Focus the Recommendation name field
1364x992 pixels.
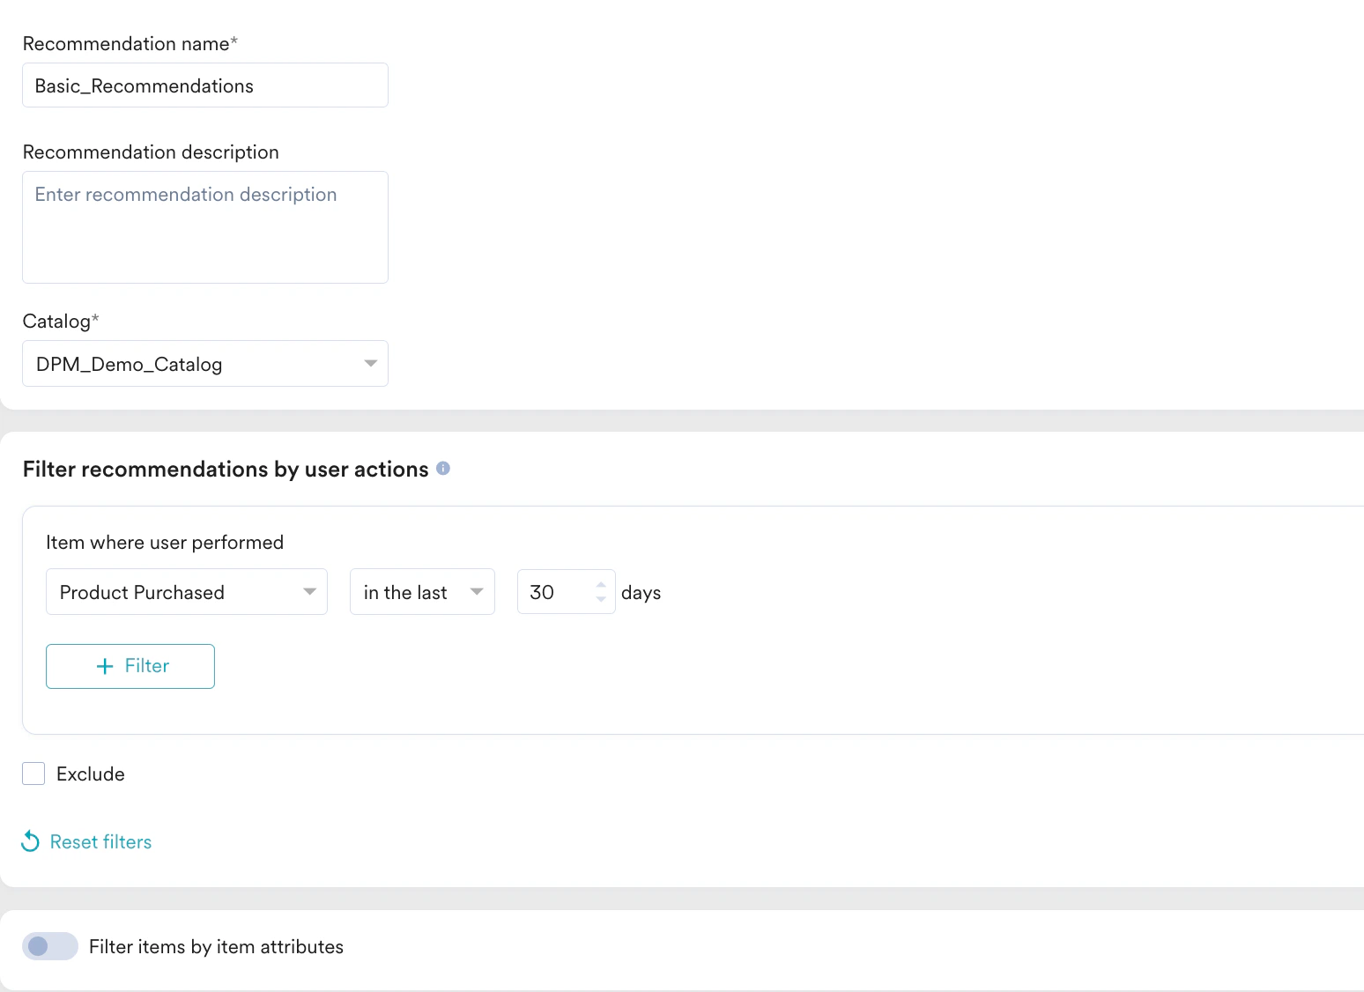pos(204,85)
